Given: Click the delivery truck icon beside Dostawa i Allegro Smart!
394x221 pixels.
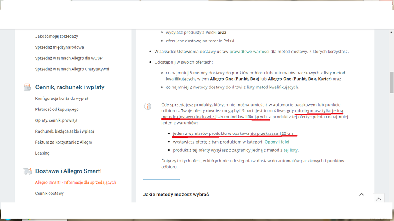Looking at the screenshot, I should 27,171.
